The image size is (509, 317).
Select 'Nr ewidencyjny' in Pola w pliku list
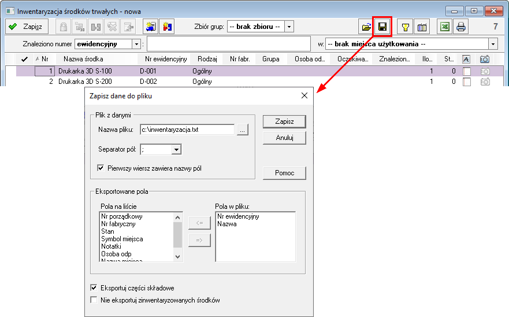tap(238, 216)
